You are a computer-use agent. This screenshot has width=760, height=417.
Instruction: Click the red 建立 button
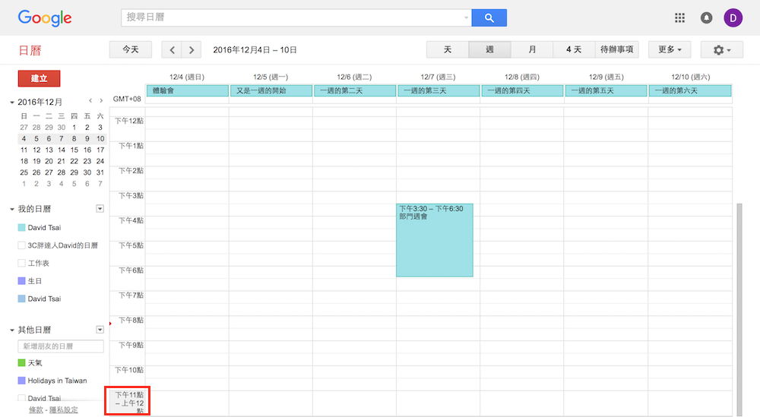coord(39,78)
